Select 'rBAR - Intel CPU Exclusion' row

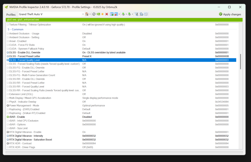pos(121,121)
